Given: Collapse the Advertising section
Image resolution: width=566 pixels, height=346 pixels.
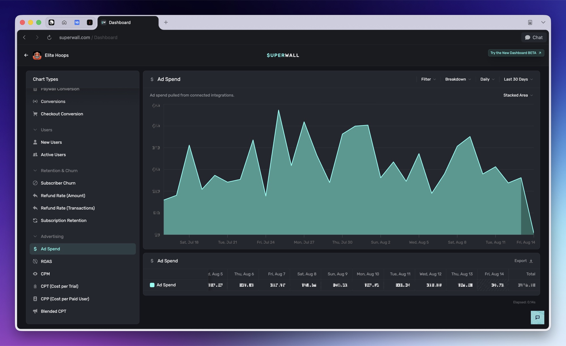Looking at the screenshot, I should coord(35,236).
